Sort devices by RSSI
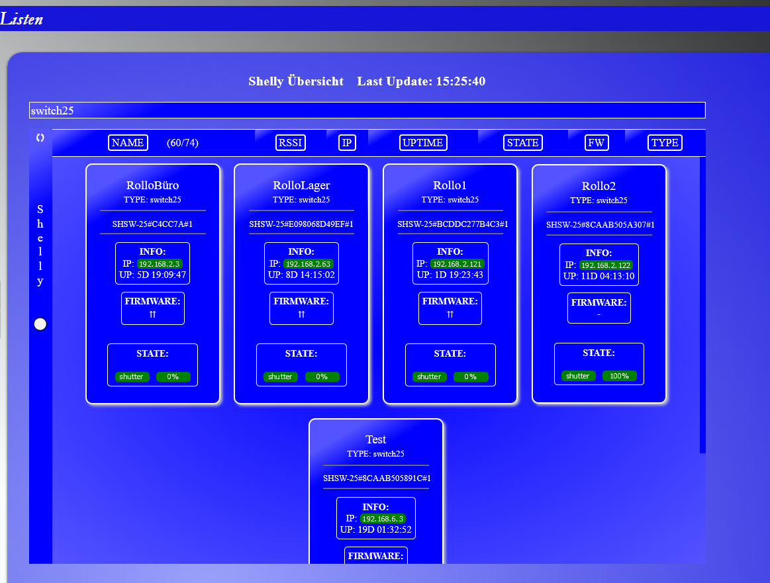The height and width of the screenshot is (583, 770). point(291,143)
